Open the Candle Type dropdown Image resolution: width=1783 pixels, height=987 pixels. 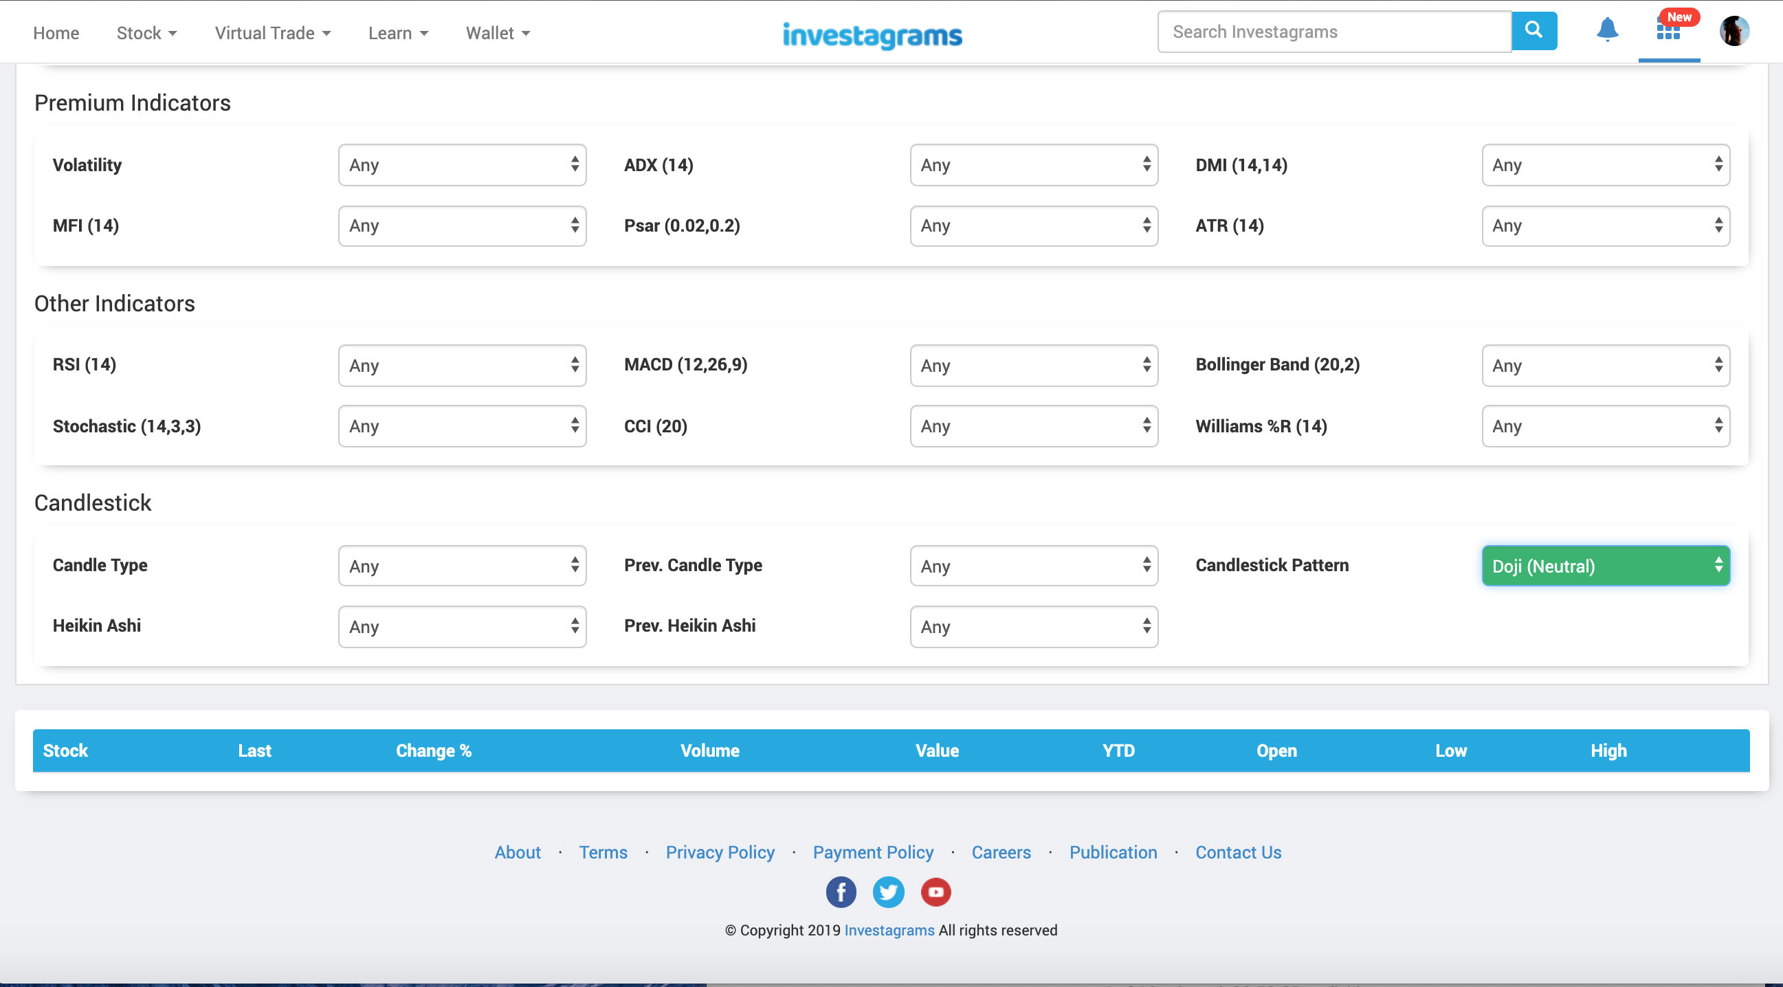462,566
